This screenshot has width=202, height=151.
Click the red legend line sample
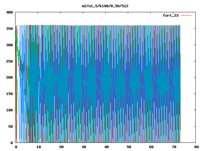tap(186, 15)
